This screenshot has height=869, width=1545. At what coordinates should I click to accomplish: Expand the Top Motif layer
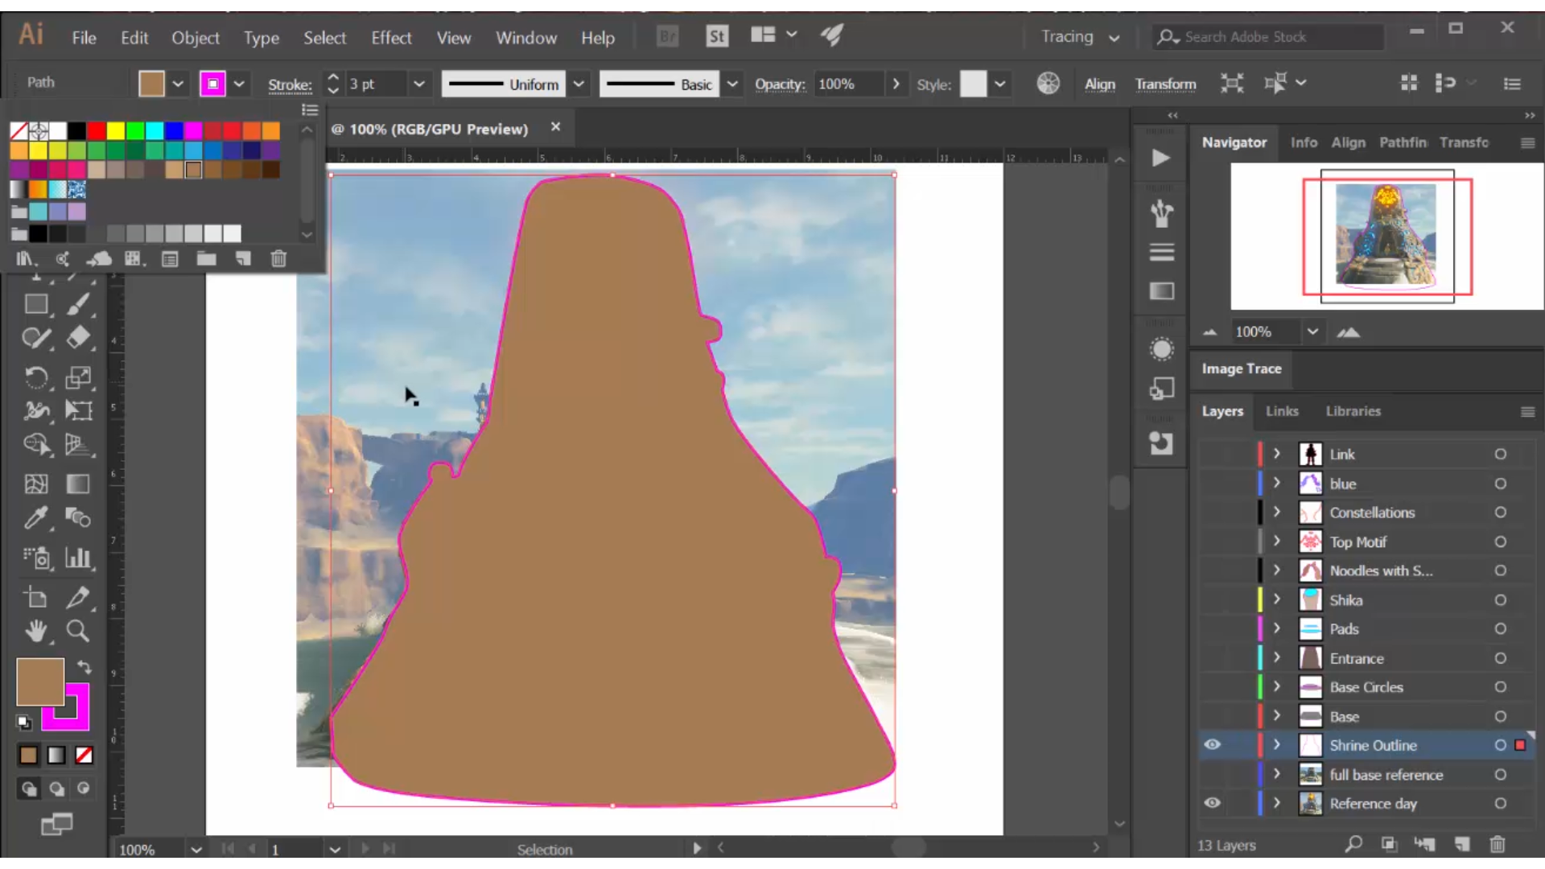[x=1276, y=542]
